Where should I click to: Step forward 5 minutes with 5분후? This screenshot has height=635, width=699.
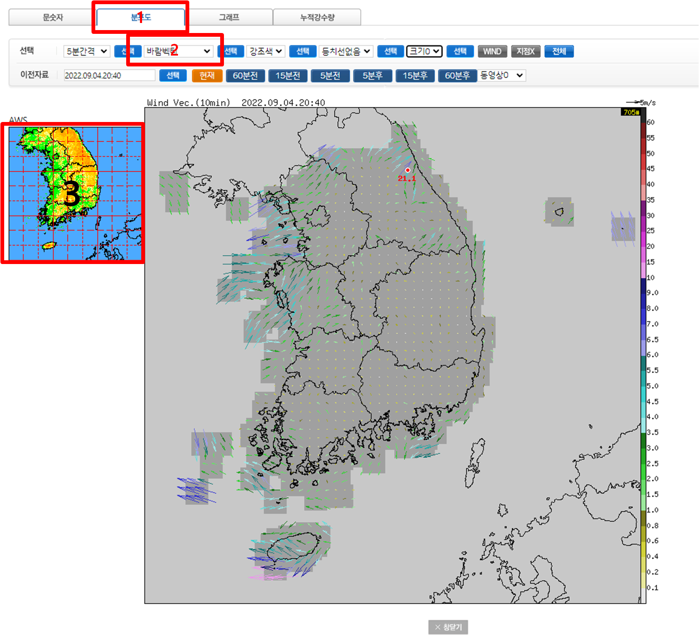point(373,76)
